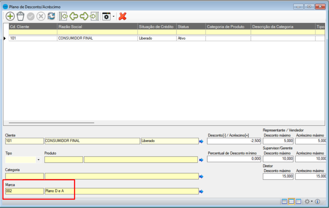Image resolution: width=329 pixels, height=208 pixels.
Task: Click the red X exit icon in toolbar
Action: point(122,16)
